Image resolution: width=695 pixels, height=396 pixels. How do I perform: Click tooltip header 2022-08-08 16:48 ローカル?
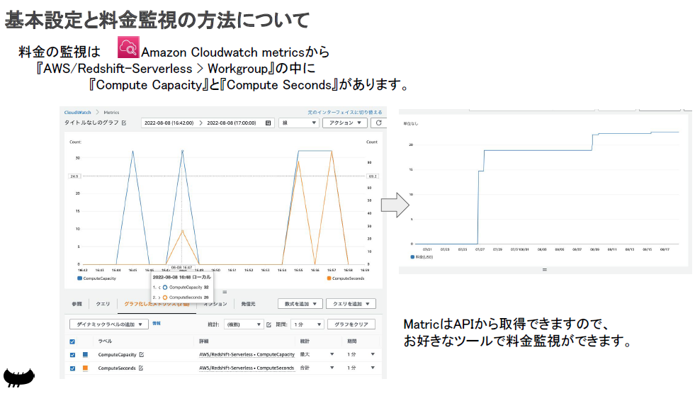[182, 277]
